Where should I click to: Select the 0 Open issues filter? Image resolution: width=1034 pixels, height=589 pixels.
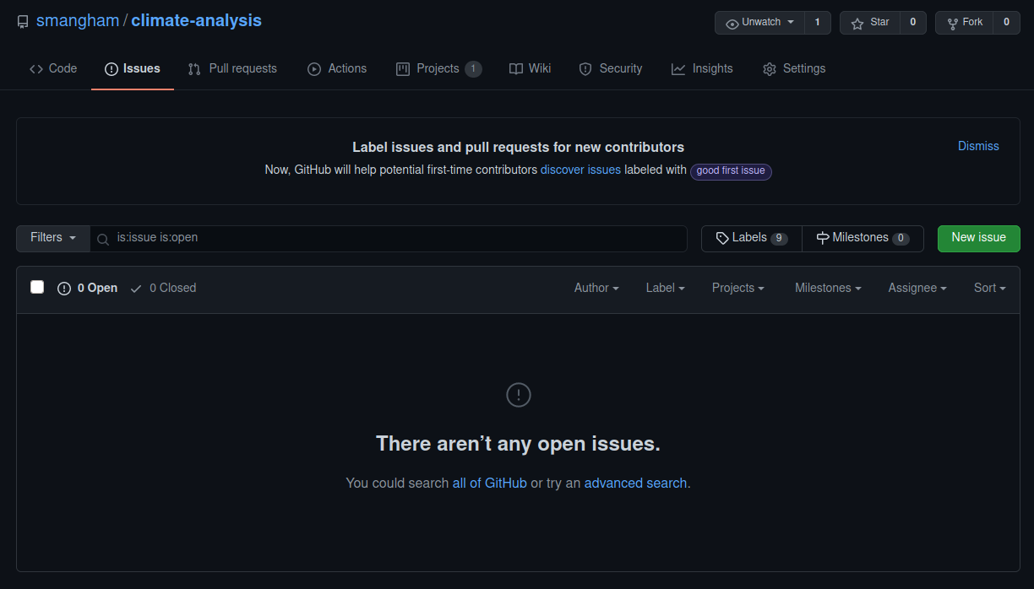[x=87, y=287]
